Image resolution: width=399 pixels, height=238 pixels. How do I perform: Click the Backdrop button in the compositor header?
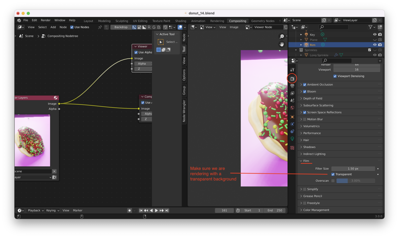point(121,27)
